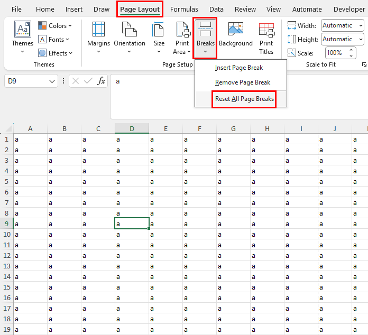Switch to the View tab
The width and height of the screenshot is (368, 335).
click(273, 10)
